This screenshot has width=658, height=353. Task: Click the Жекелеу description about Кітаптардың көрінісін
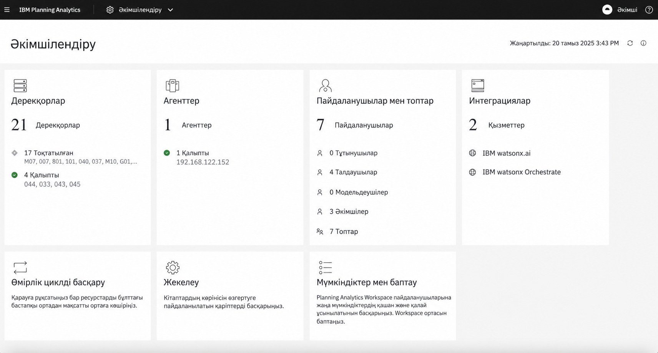tap(224, 302)
